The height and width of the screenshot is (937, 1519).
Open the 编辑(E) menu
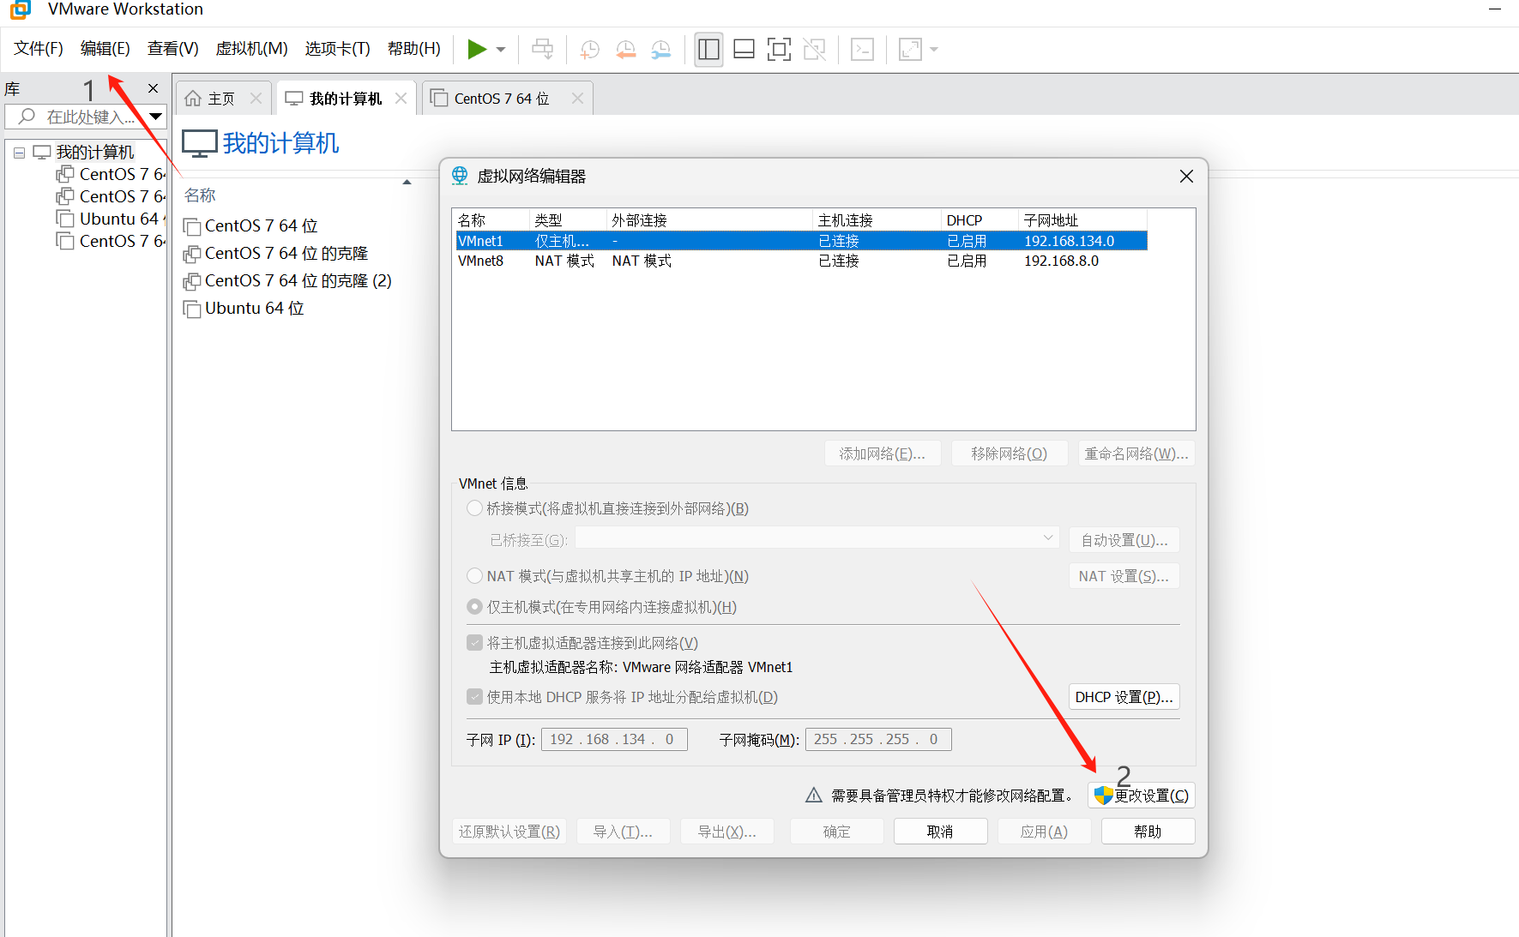pyautogui.click(x=105, y=48)
